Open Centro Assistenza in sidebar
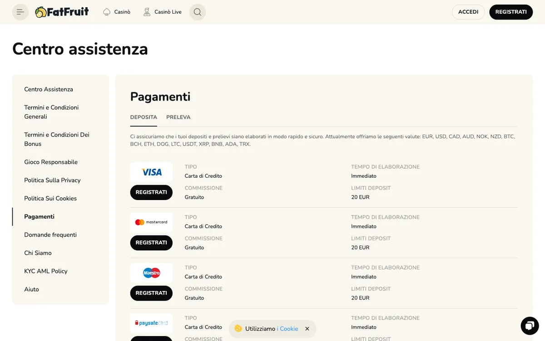Image resolution: width=545 pixels, height=341 pixels. tap(49, 89)
